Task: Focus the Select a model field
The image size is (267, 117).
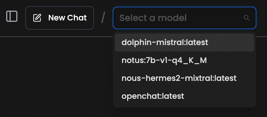Action: [185, 18]
